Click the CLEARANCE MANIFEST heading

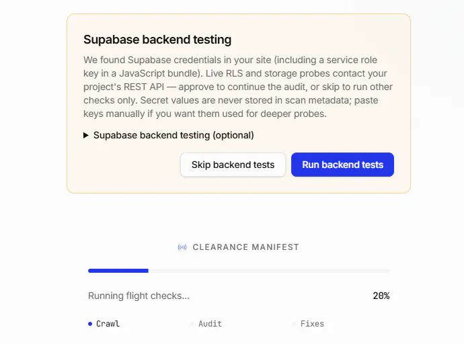(245, 247)
